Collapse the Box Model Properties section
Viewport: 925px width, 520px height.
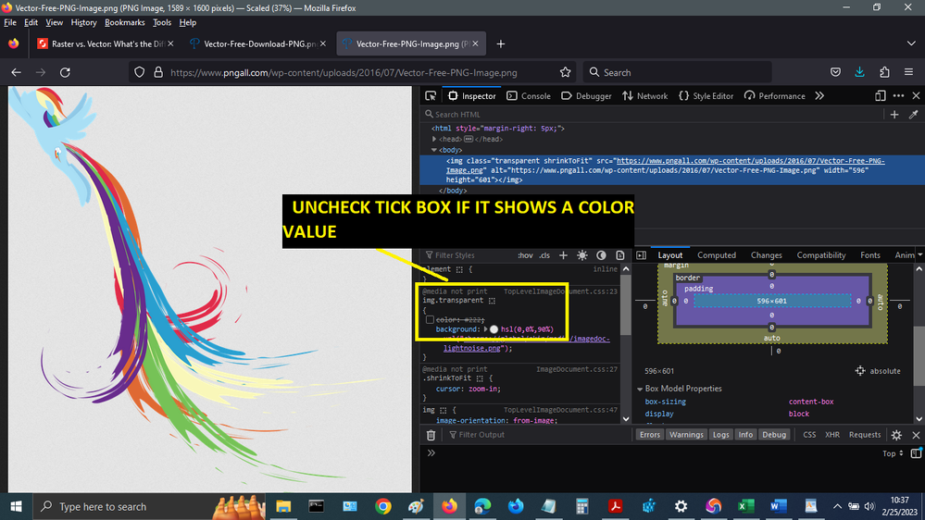pyautogui.click(x=640, y=390)
